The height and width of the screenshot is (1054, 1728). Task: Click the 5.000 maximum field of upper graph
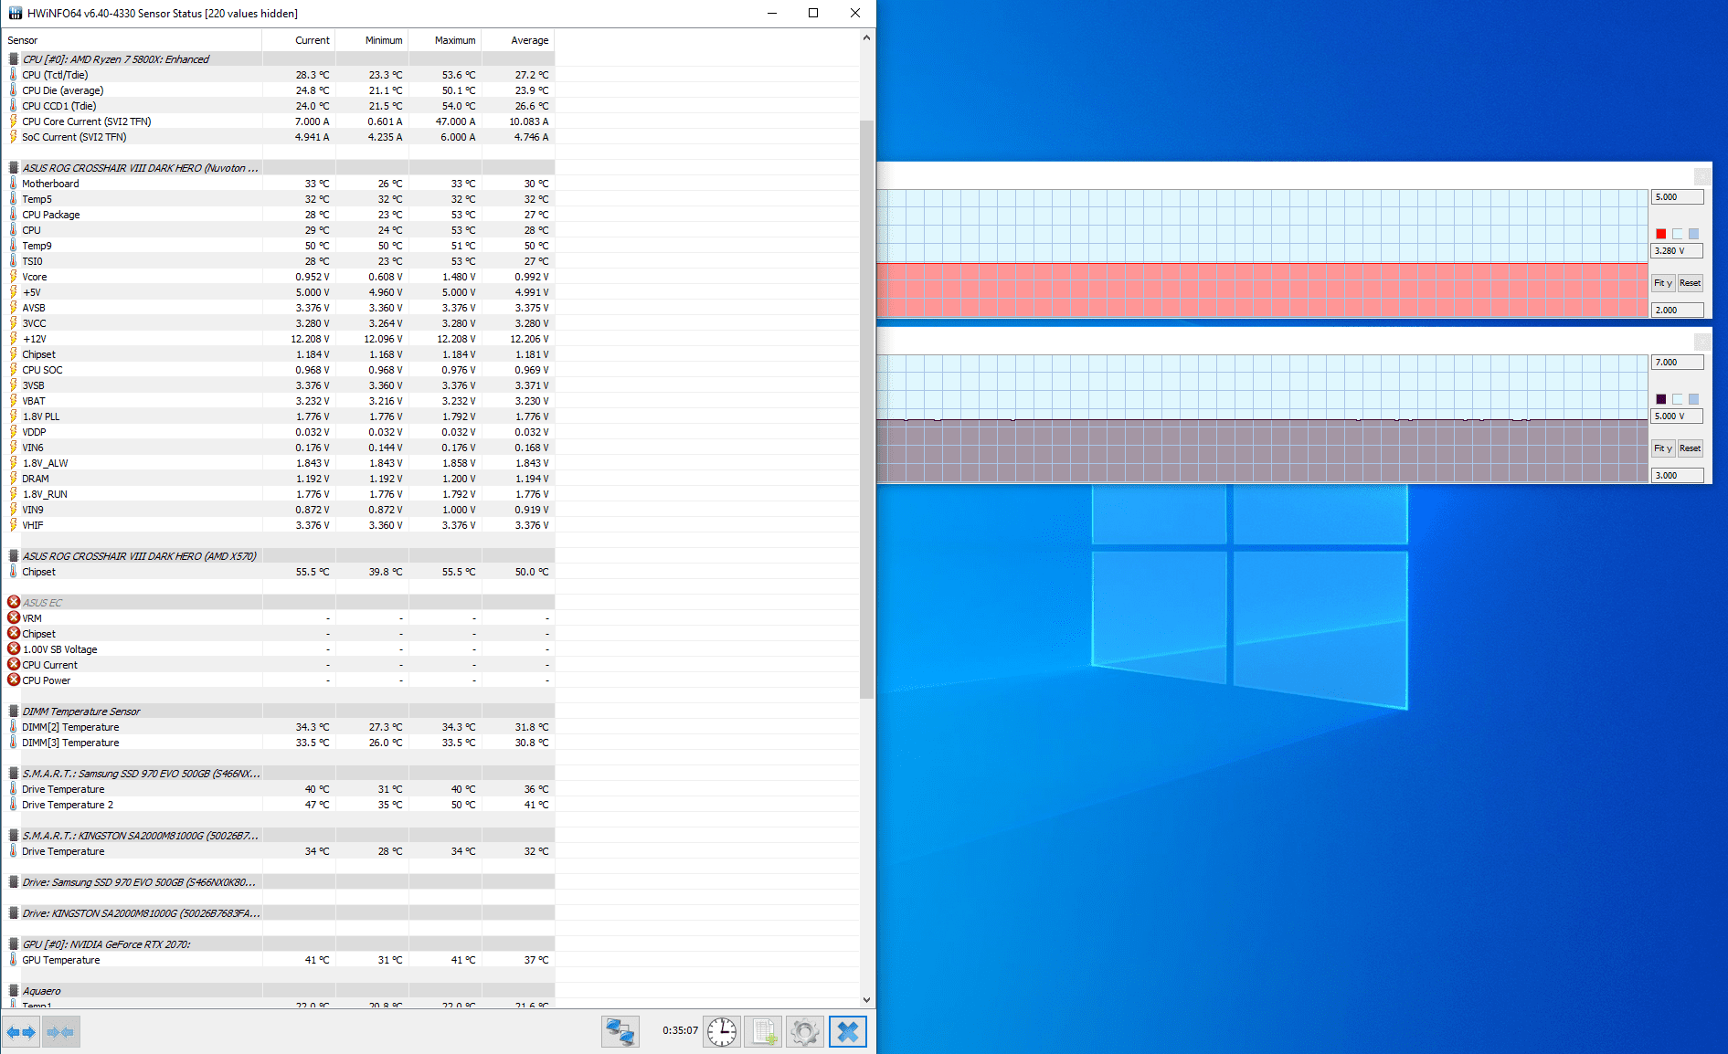(1677, 197)
